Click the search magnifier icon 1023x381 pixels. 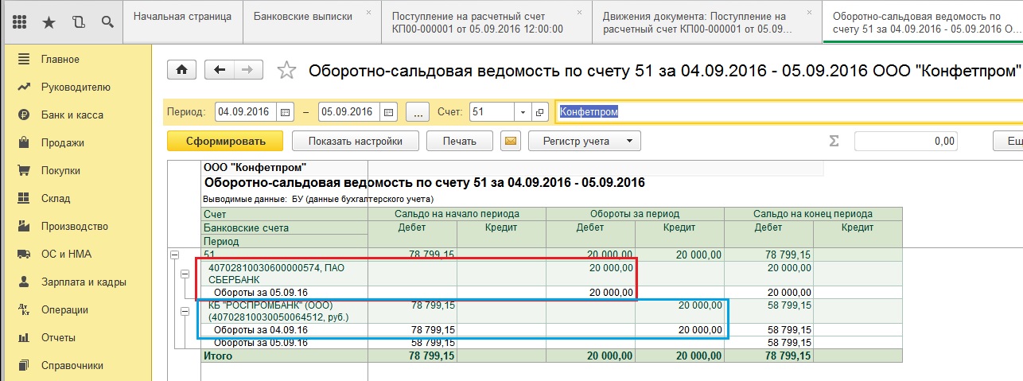click(x=107, y=21)
